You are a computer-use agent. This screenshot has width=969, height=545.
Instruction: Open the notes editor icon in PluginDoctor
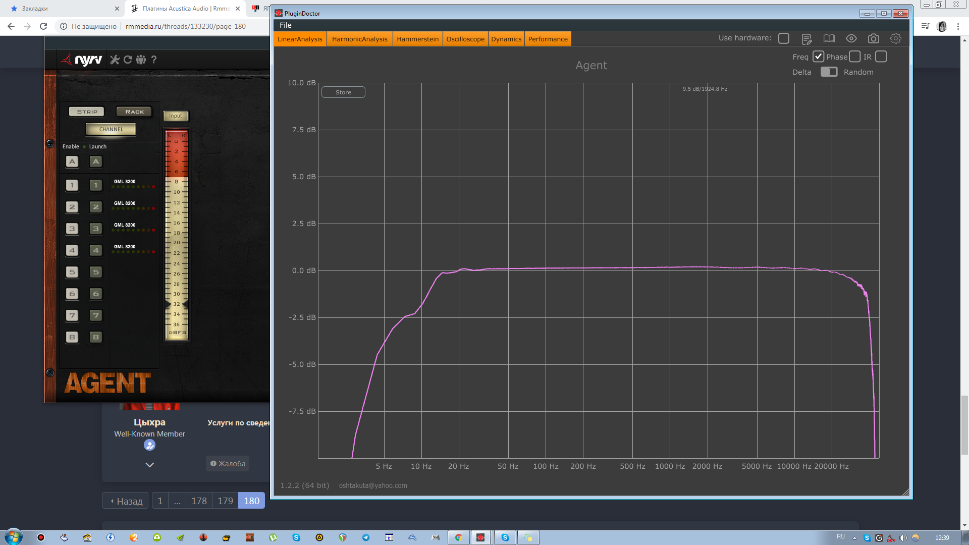pyautogui.click(x=806, y=39)
